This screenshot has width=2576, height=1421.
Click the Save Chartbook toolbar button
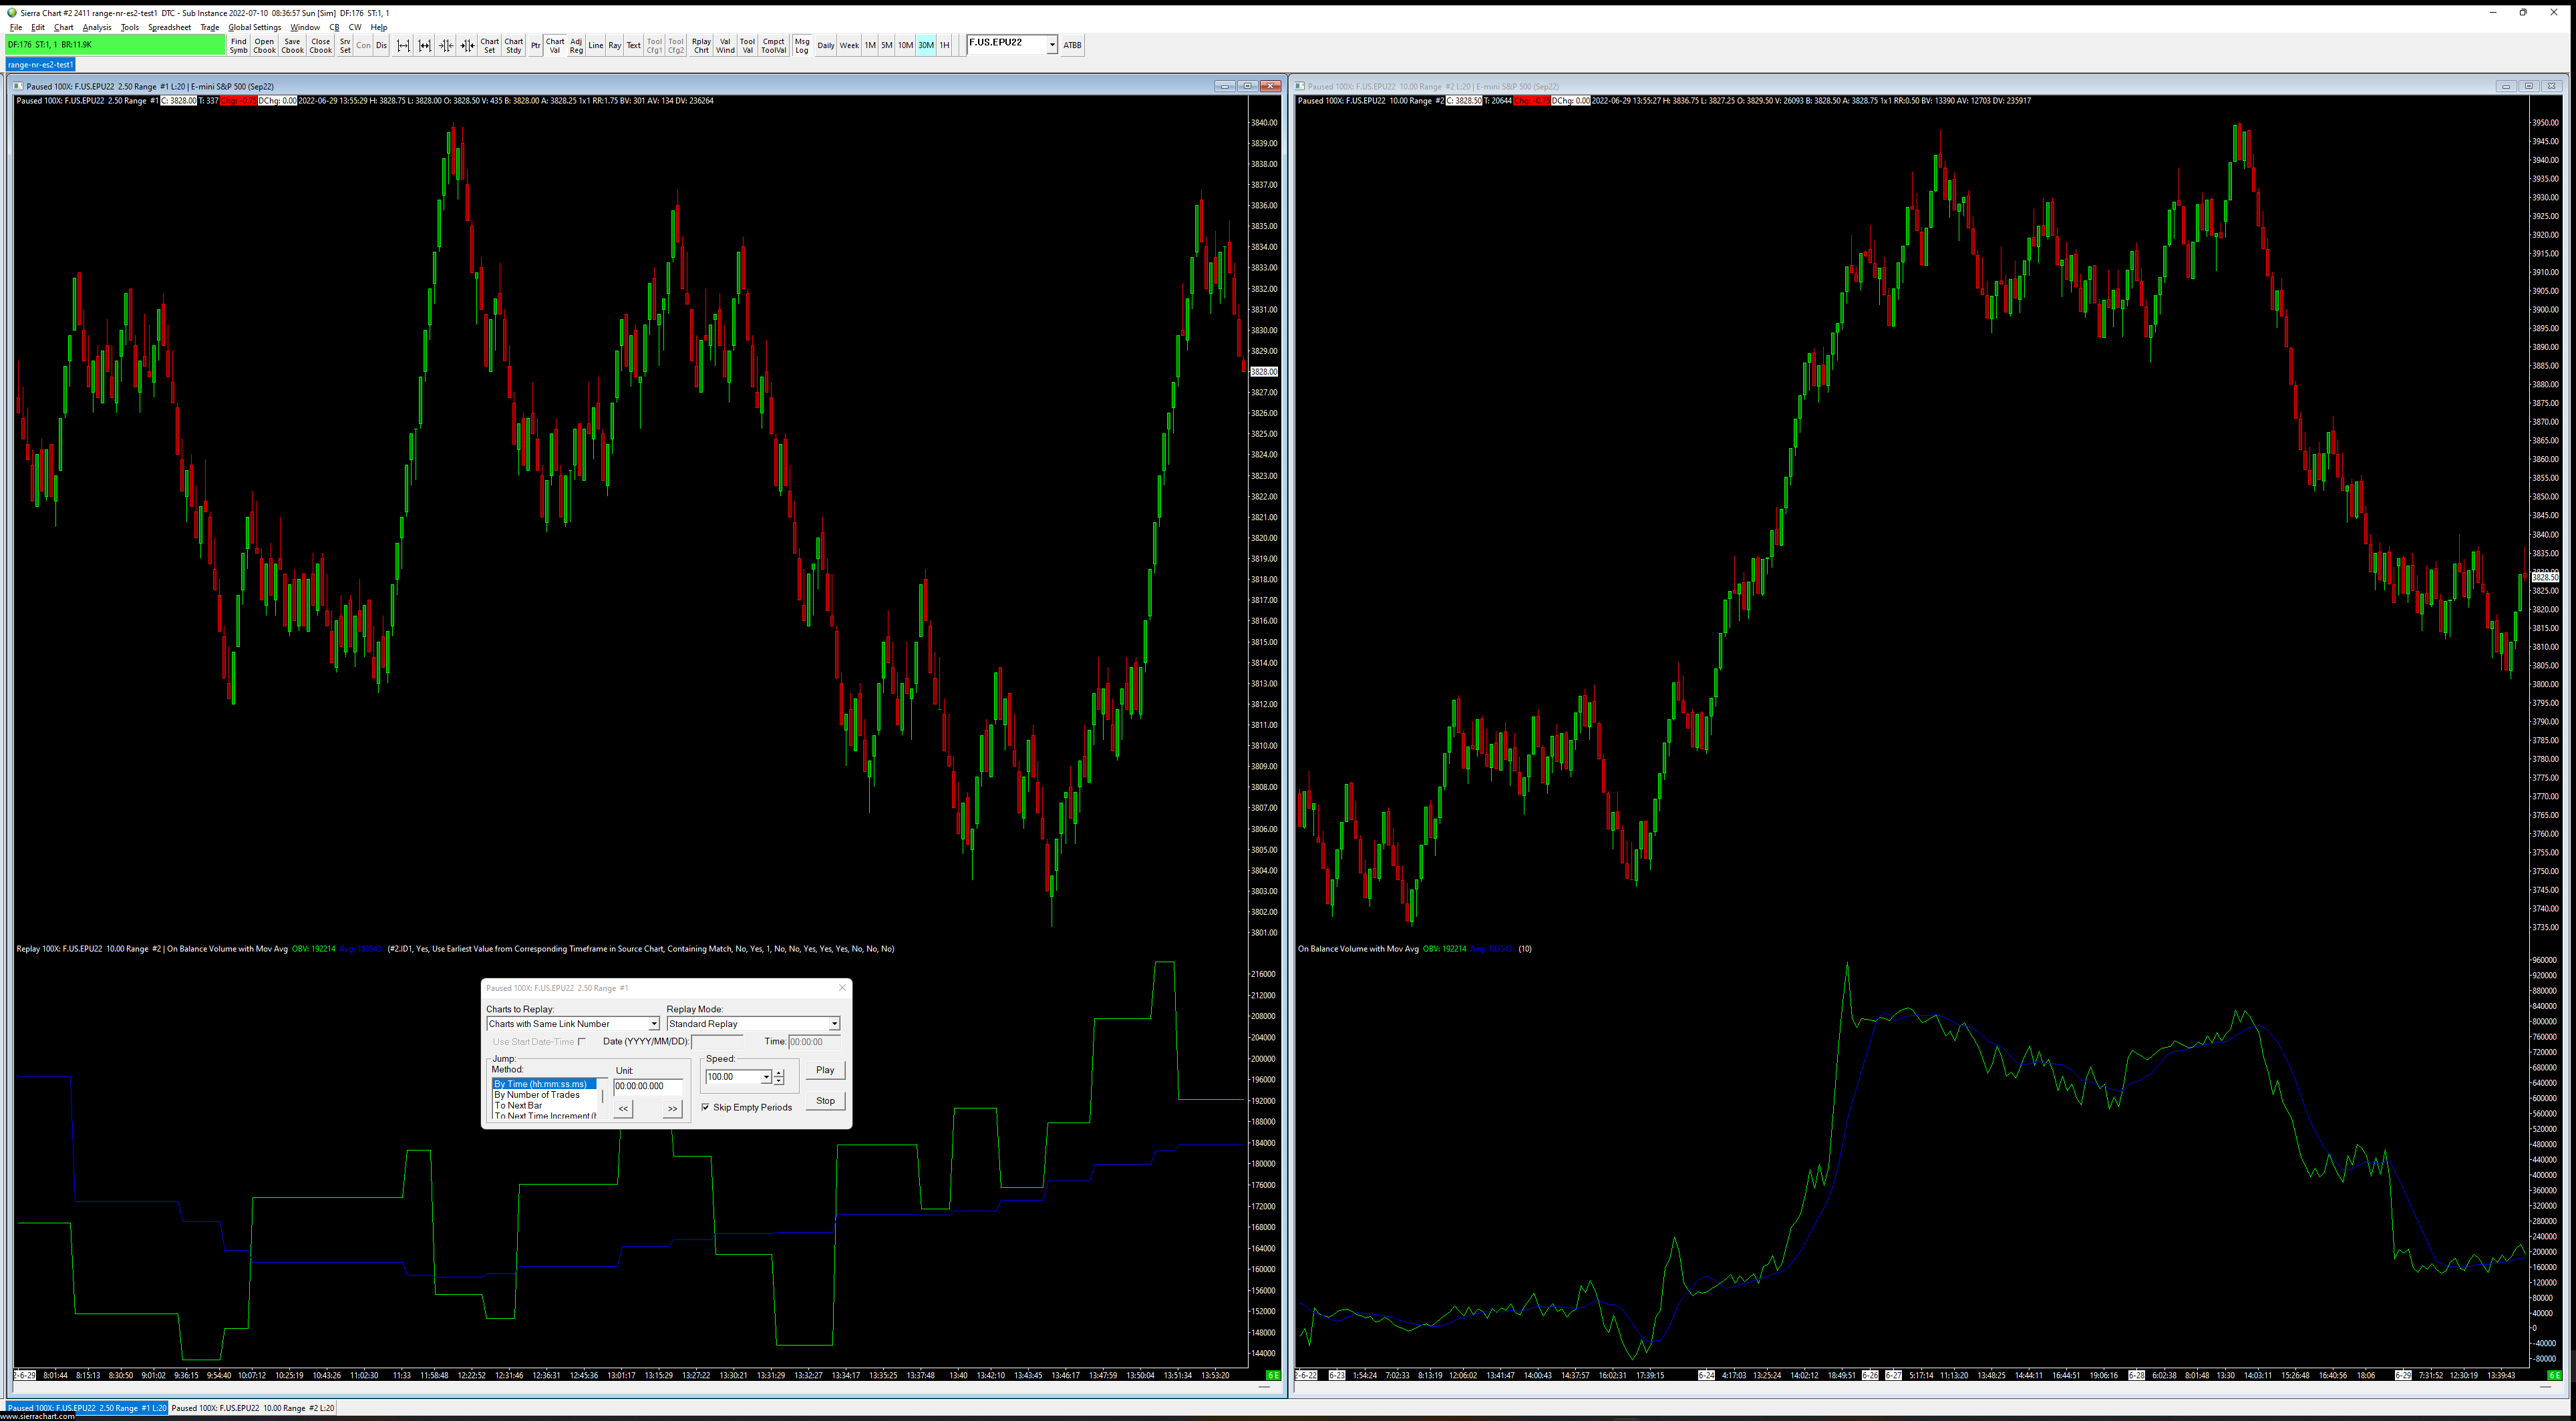point(292,45)
